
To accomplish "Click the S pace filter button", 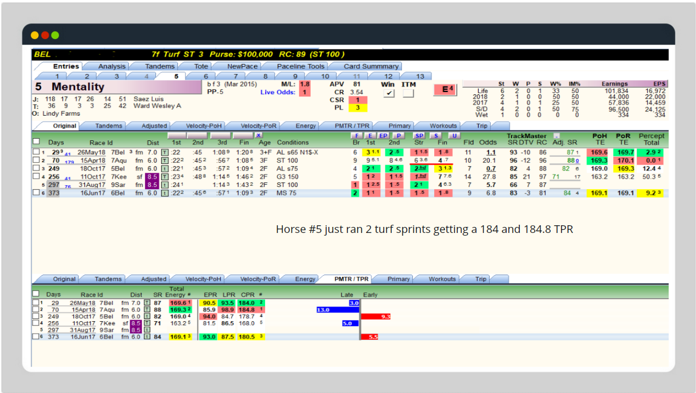I will [436, 135].
